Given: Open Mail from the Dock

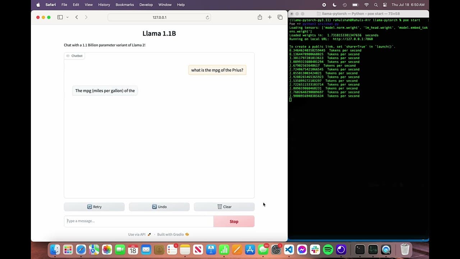Looking at the screenshot, I should click(146, 249).
